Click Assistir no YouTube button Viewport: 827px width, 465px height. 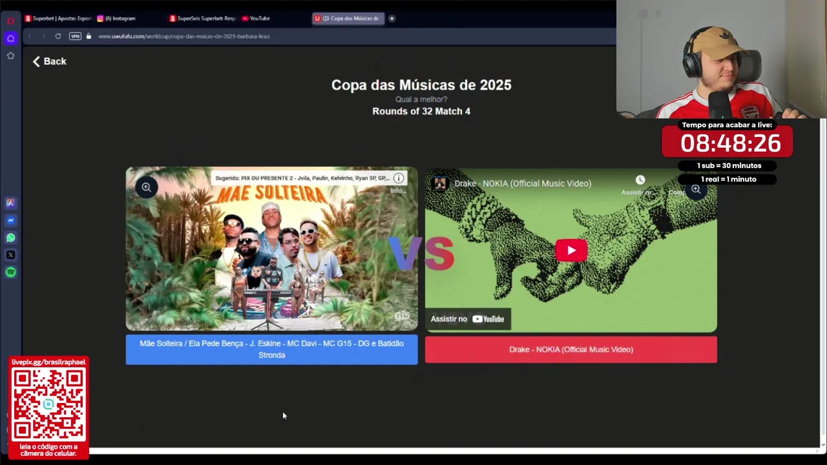pyautogui.click(x=468, y=319)
